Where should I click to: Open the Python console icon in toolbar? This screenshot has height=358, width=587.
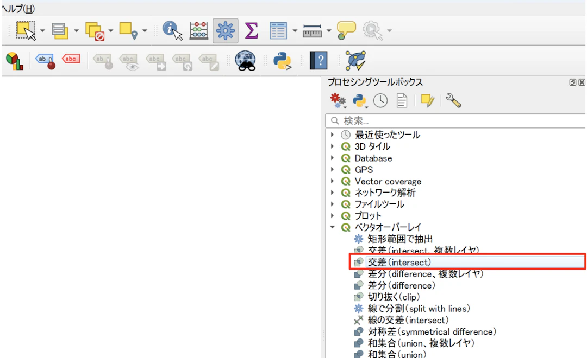[x=282, y=61]
